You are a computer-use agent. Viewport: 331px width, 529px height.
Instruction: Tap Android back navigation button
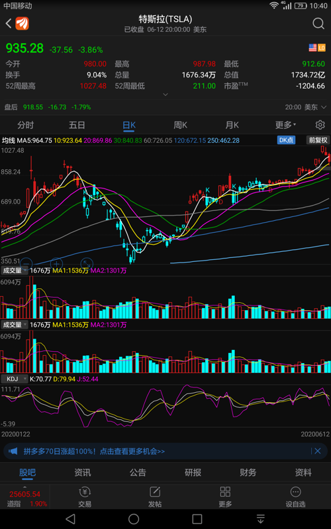pyautogui.click(x=70, y=519)
